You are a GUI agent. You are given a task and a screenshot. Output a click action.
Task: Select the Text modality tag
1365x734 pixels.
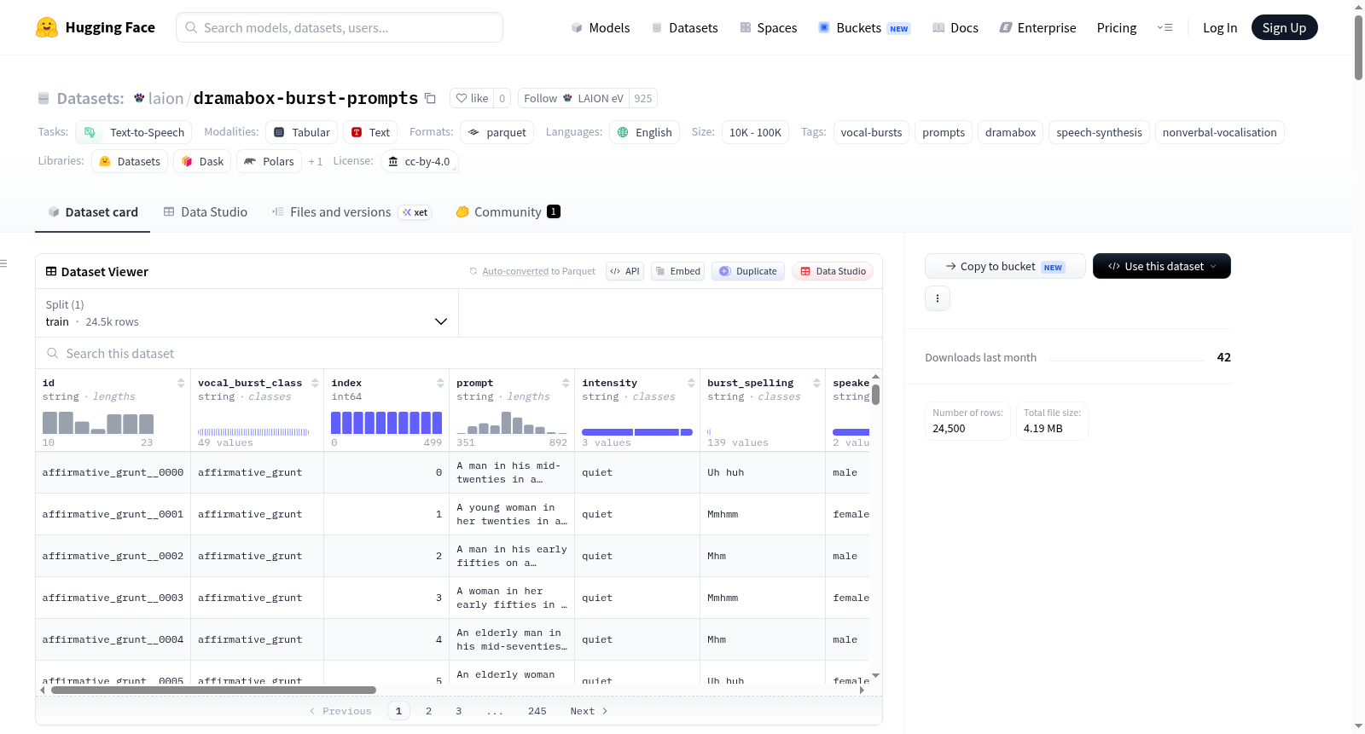(370, 132)
